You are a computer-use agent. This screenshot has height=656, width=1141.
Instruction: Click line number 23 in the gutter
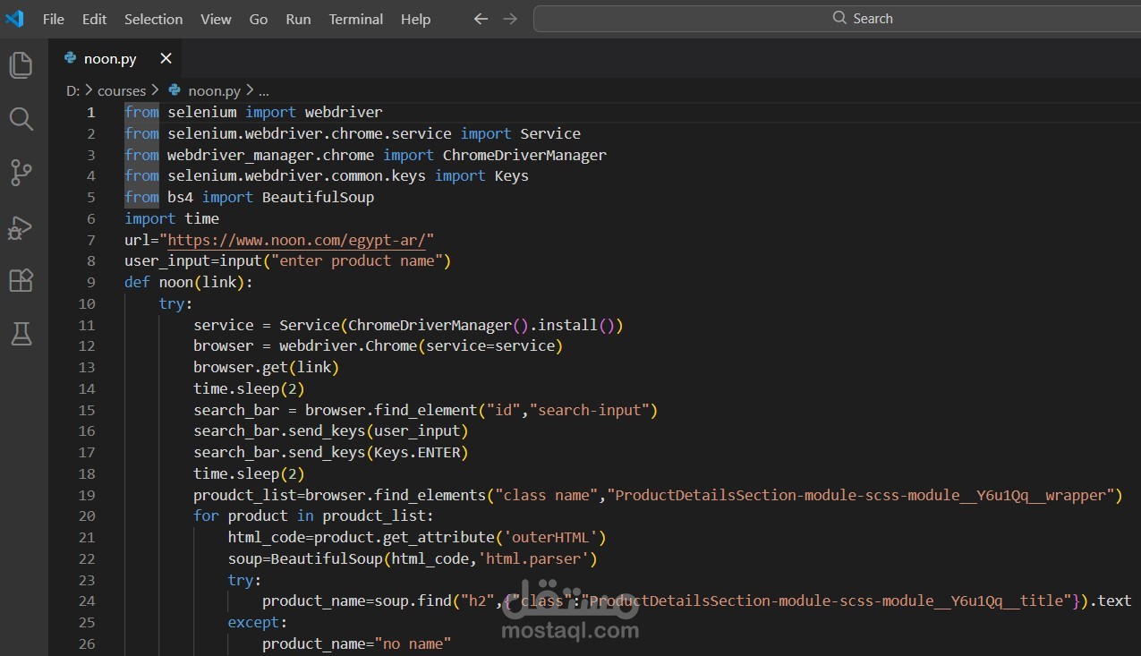[87, 580]
